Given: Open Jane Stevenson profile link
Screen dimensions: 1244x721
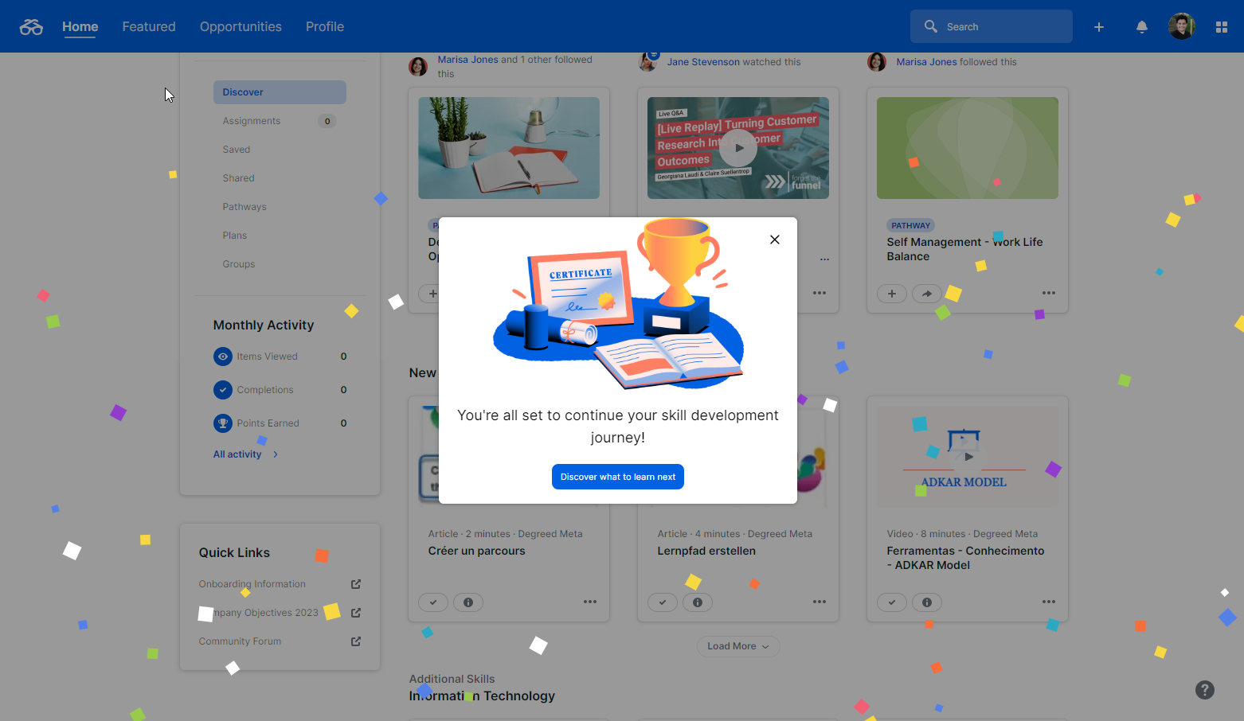Looking at the screenshot, I should pyautogui.click(x=703, y=62).
